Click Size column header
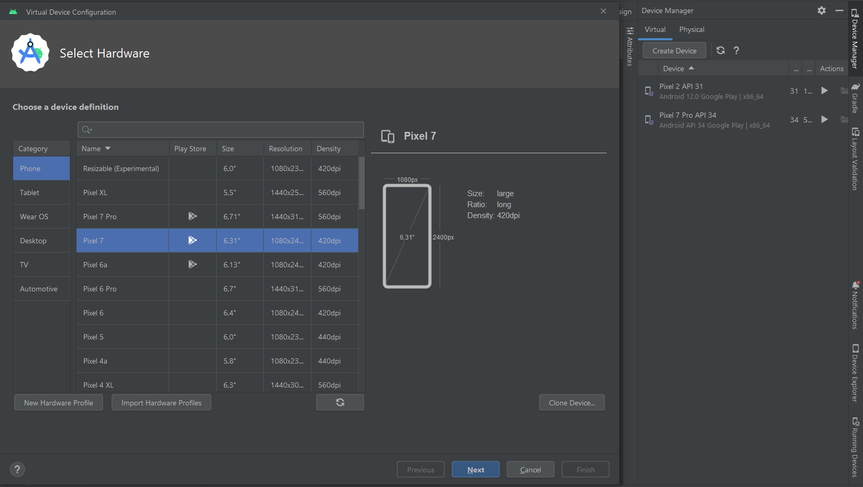This screenshot has height=487, width=863. [x=240, y=149]
